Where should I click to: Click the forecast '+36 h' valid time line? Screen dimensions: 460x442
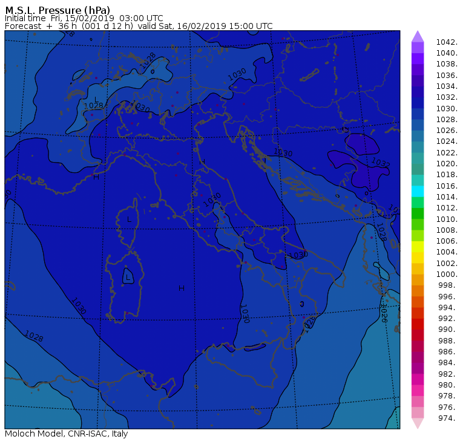[x=139, y=26]
